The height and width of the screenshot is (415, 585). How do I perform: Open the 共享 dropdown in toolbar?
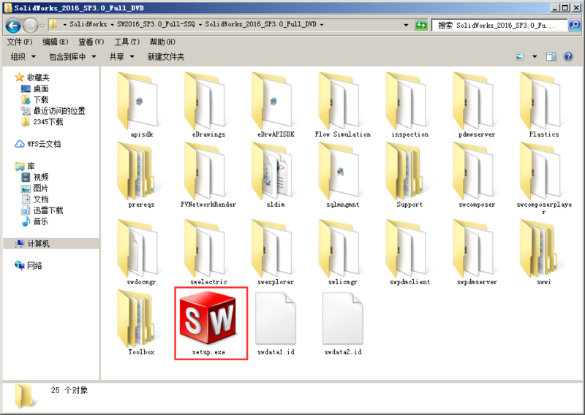[x=121, y=56]
